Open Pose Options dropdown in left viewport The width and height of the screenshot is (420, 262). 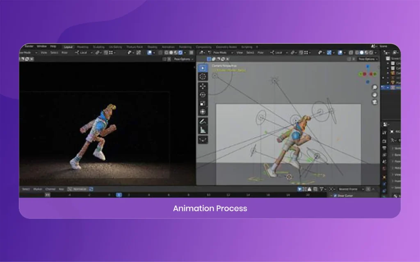pyautogui.click(x=183, y=59)
